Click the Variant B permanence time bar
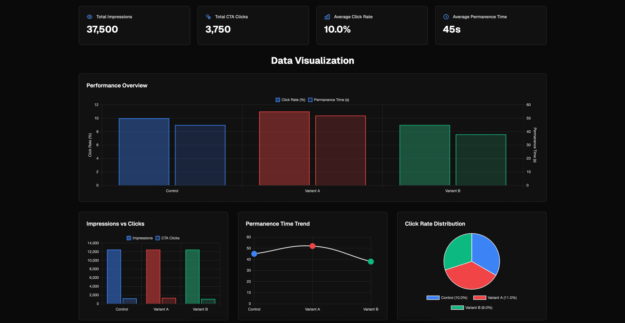The width and height of the screenshot is (625, 323). (481, 160)
